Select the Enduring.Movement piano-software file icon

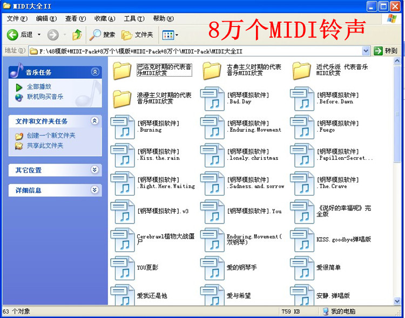pos(212,127)
